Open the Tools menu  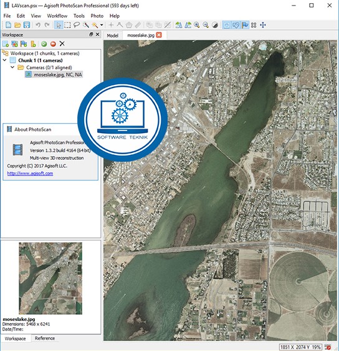click(x=79, y=16)
